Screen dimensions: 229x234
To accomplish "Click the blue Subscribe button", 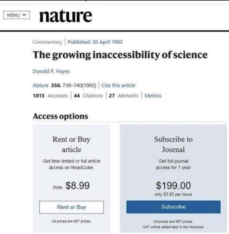I will click(x=173, y=207).
